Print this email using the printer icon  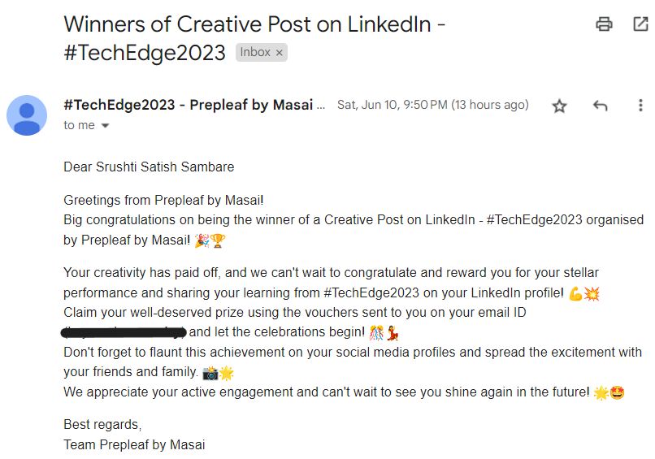click(x=604, y=24)
